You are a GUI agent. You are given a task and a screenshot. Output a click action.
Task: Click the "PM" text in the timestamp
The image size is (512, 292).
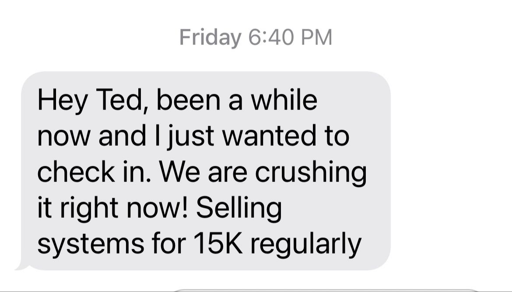coord(316,38)
